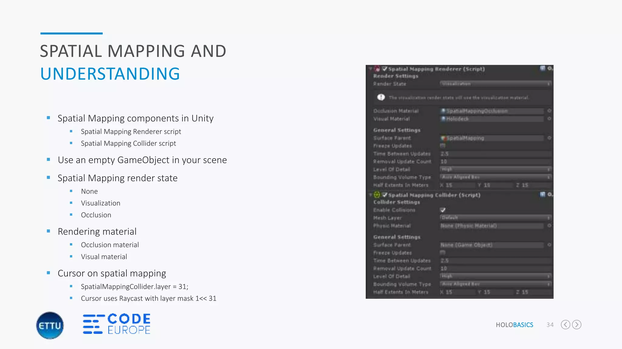Click the Spatial Mapping Collider script icon
Screen dimensions: 622x349
(377, 195)
